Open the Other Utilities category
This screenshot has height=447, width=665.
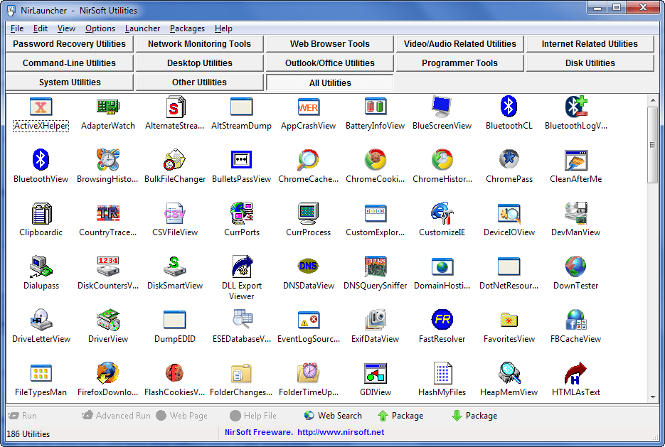tap(199, 82)
